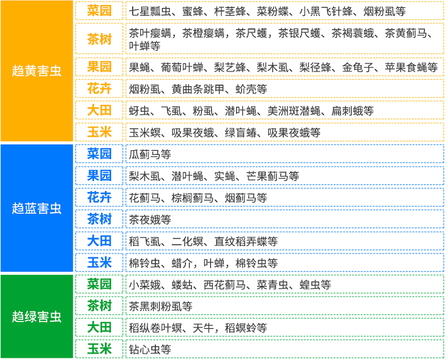Select the cell listing 烟粉虱、黄曲条跳甲
This screenshot has width=447, height=359.
tap(284, 88)
